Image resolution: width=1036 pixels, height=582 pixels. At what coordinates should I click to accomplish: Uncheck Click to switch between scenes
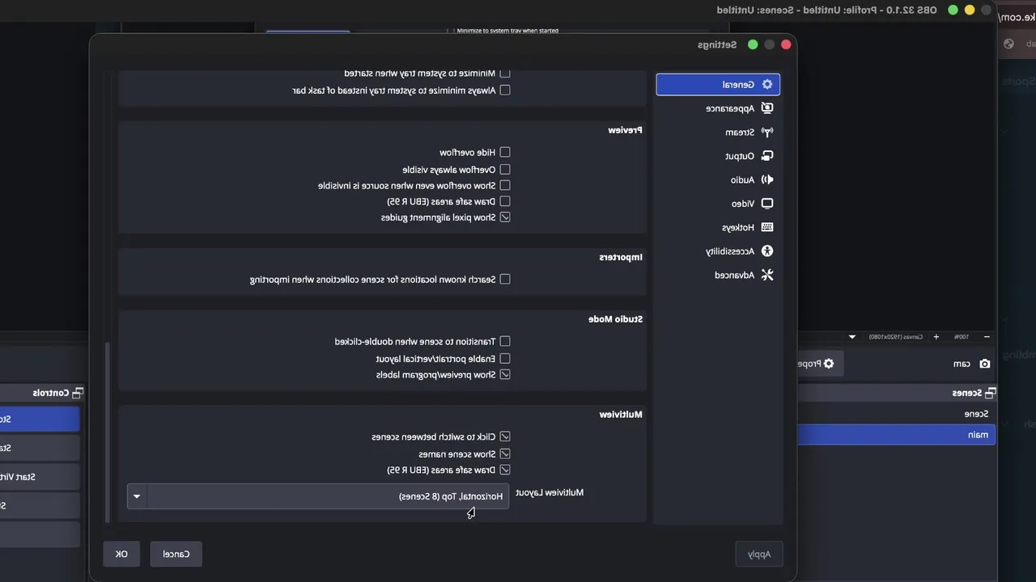tap(505, 436)
